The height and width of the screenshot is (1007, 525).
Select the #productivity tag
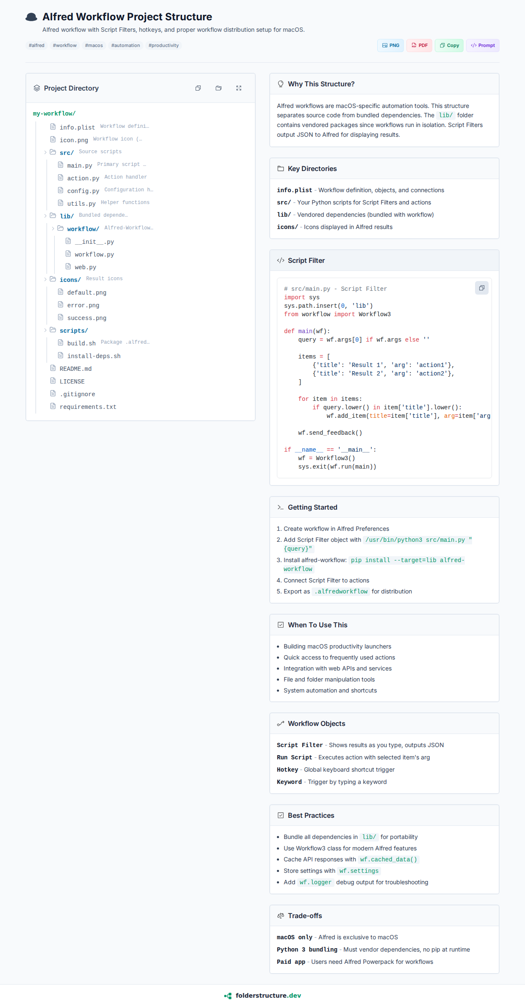[163, 45]
